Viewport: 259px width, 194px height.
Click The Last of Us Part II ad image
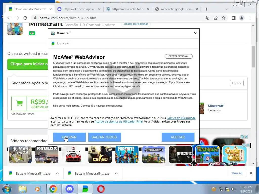click(181, 155)
